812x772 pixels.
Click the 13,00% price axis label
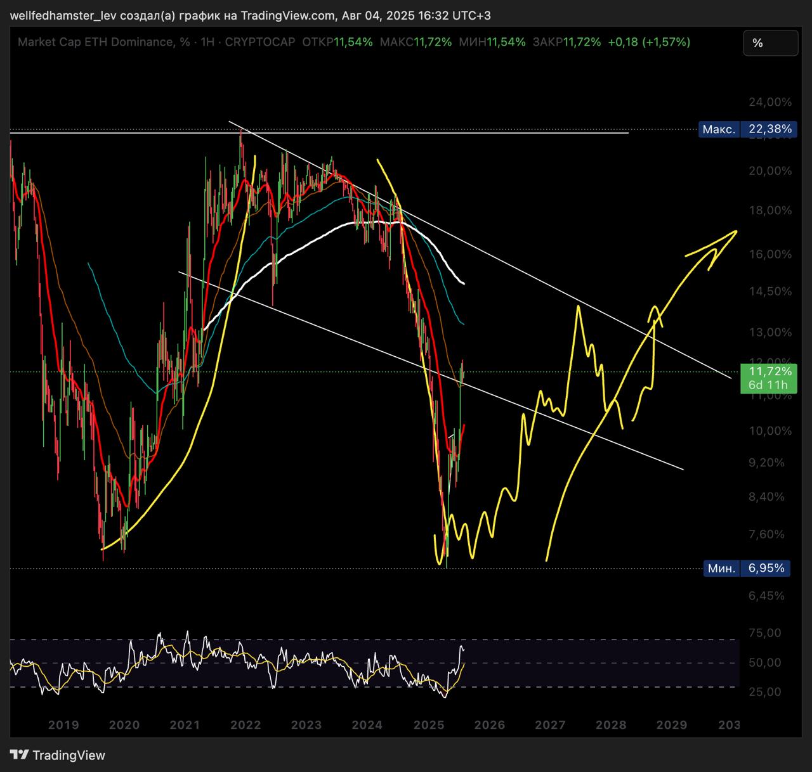point(770,333)
